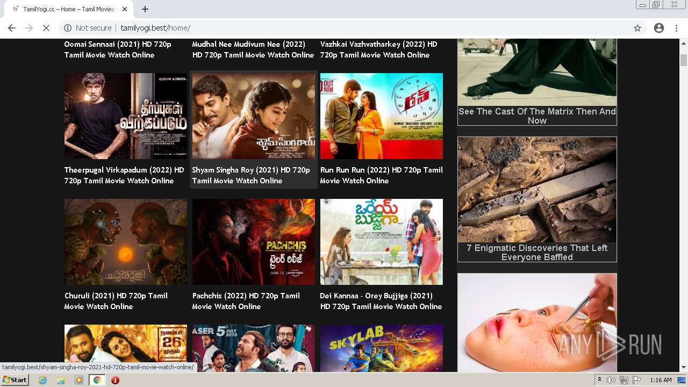Open the Oomai Sennaai (2021) title link
The height and width of the screenshot is (387, 688).
pos(118,49)
